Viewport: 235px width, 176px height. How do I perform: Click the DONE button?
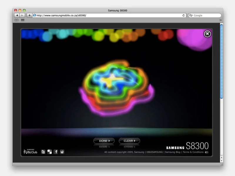[x=104, y=141]
